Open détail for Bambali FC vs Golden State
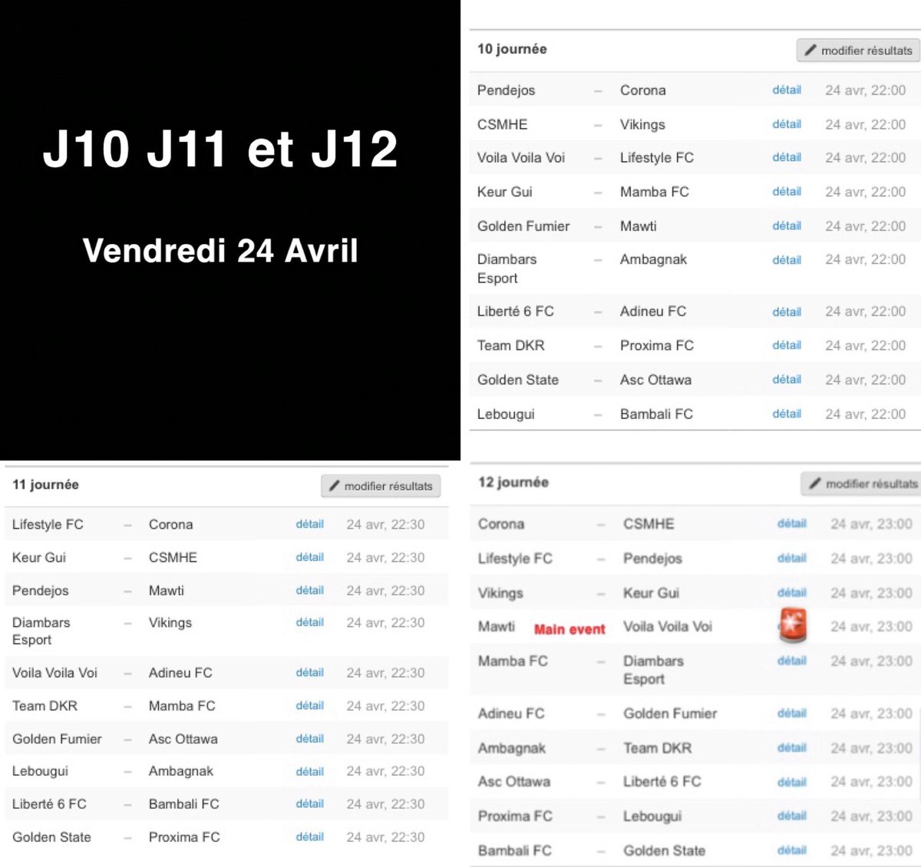 [x=791, y=850]
